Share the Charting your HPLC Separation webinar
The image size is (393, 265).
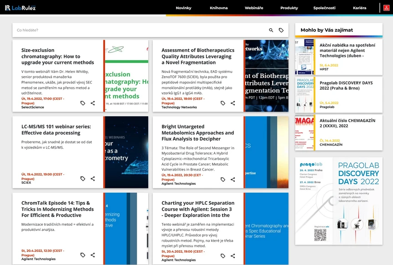pyautogui.click(x=233, y=256)
